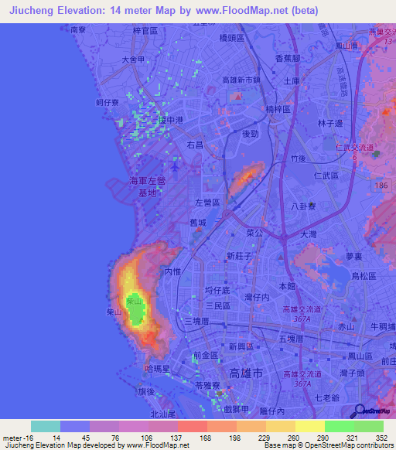
Task: Click the 右昌 label
Action: [x=195, y=145]
